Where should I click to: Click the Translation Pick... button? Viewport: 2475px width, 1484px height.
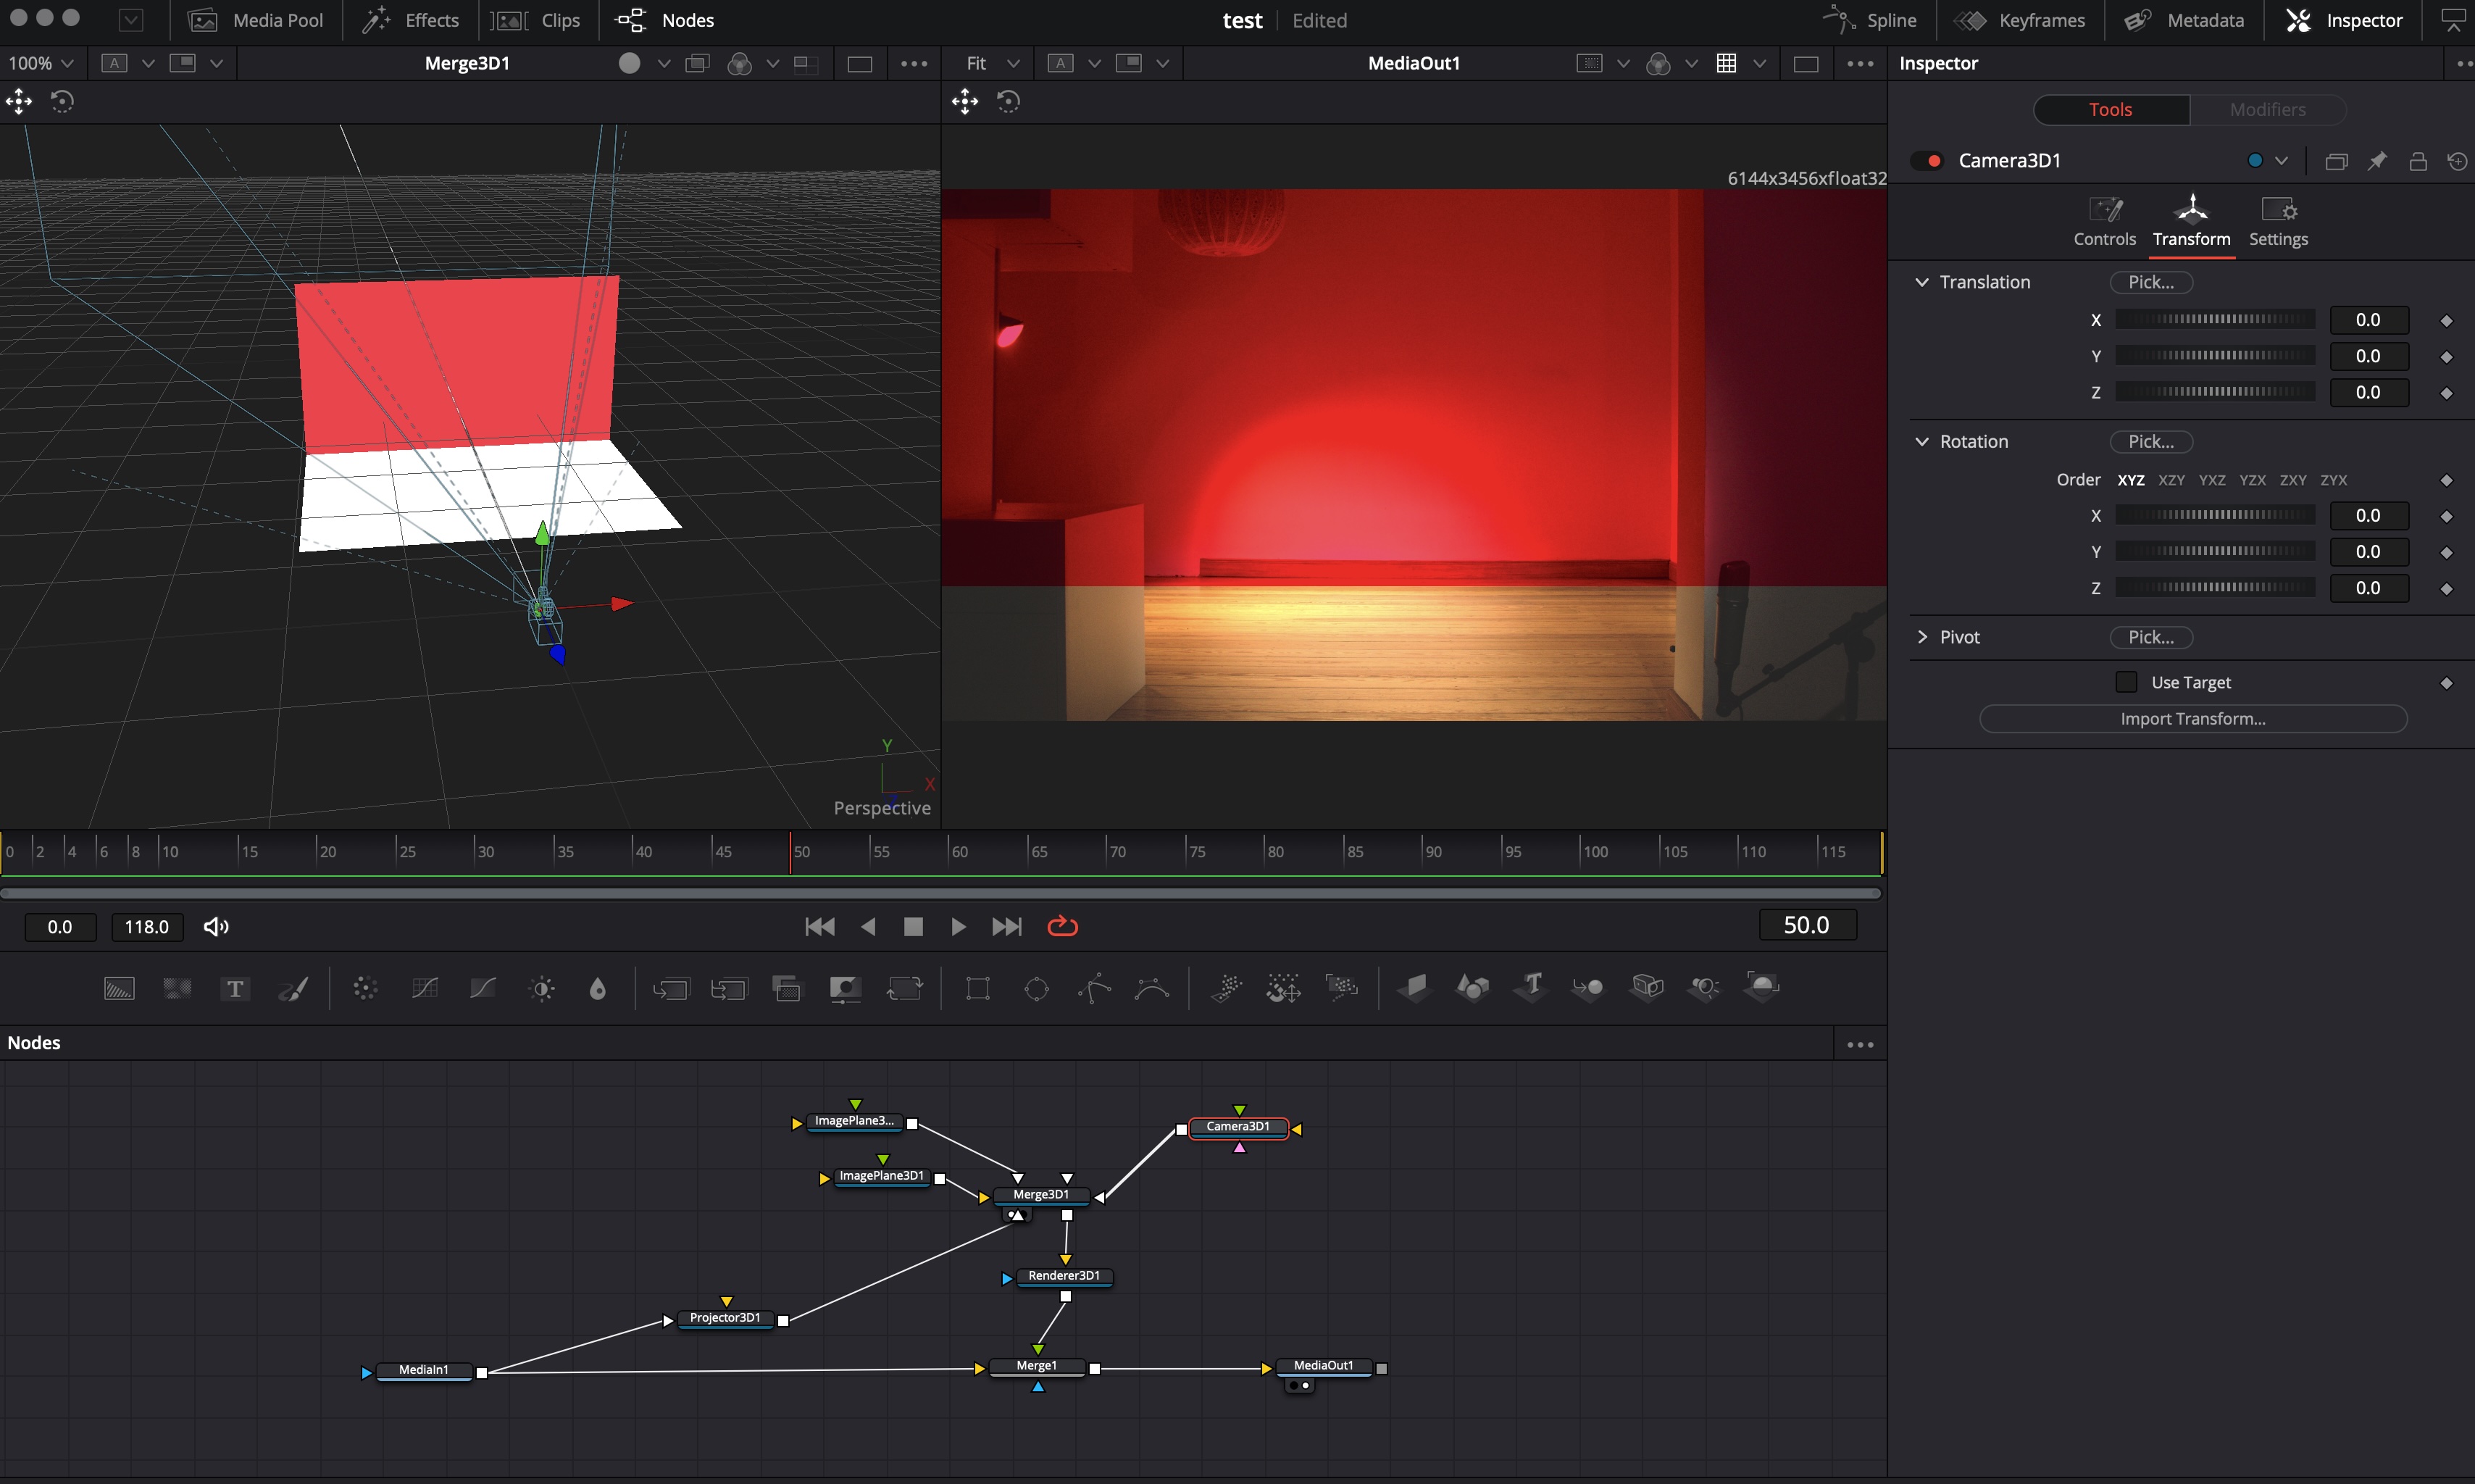click(x=2151, y=282)
